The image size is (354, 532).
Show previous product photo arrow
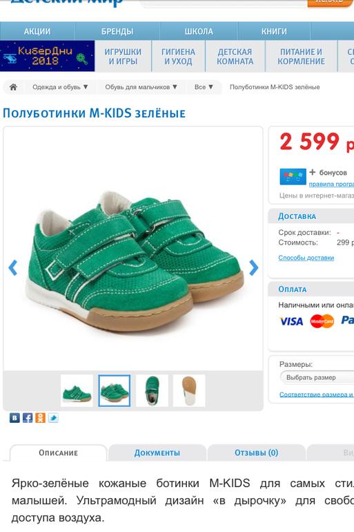13,267
